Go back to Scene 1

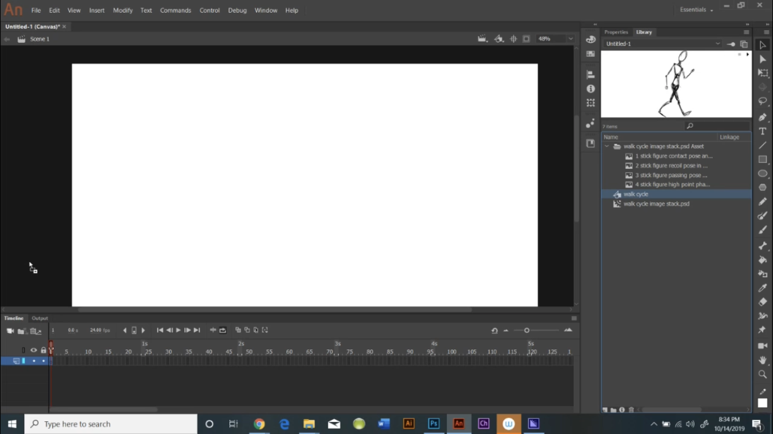click(40, 39)
